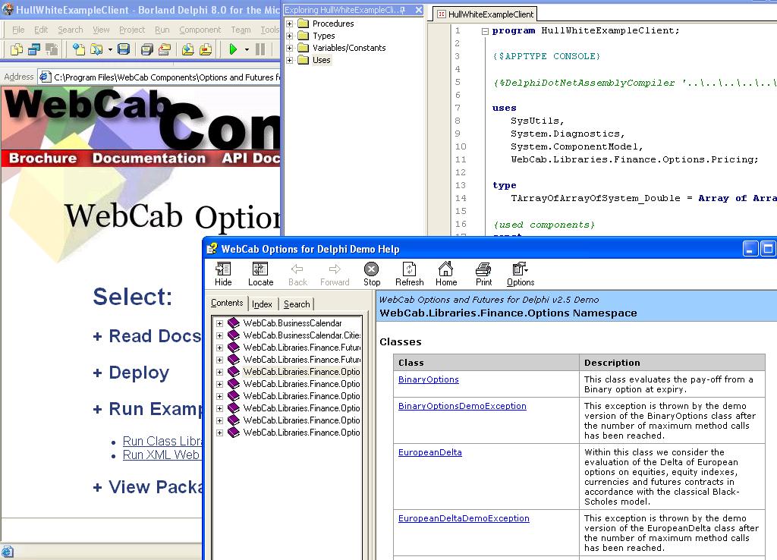Collapse the program block on code line 1
This screenshot has width=777, height=560.
pyautogui.click(x=485, y=31)
